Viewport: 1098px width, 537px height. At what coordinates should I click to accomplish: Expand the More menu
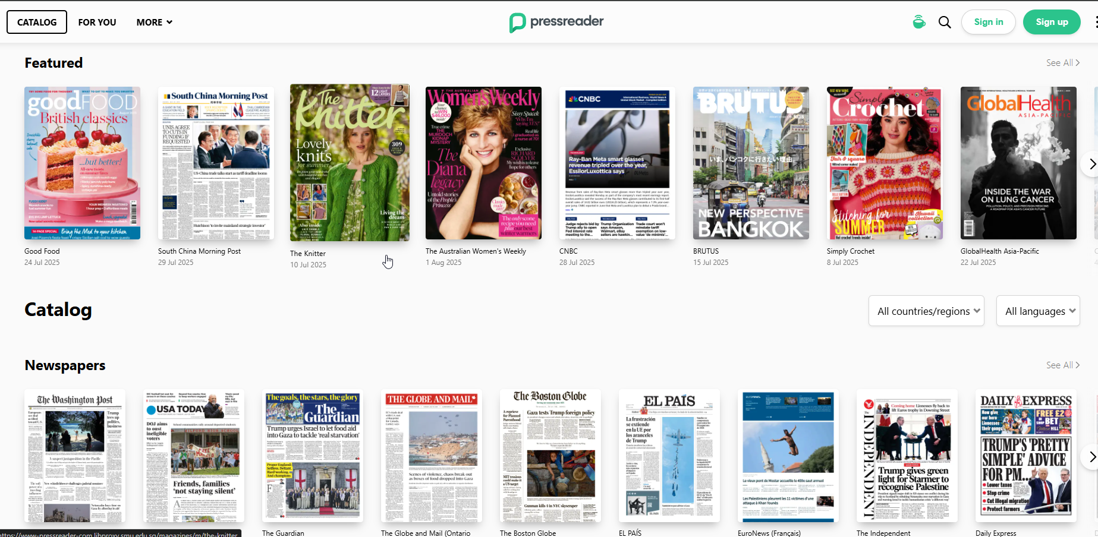(154, 22)
